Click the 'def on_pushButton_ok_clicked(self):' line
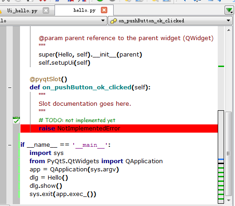This screenshot has height=206, width=235. coord(90,88)
